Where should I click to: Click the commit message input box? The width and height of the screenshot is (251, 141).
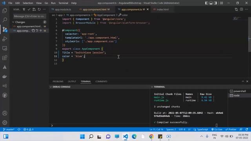pyautogui.click(x=30, y=16)
